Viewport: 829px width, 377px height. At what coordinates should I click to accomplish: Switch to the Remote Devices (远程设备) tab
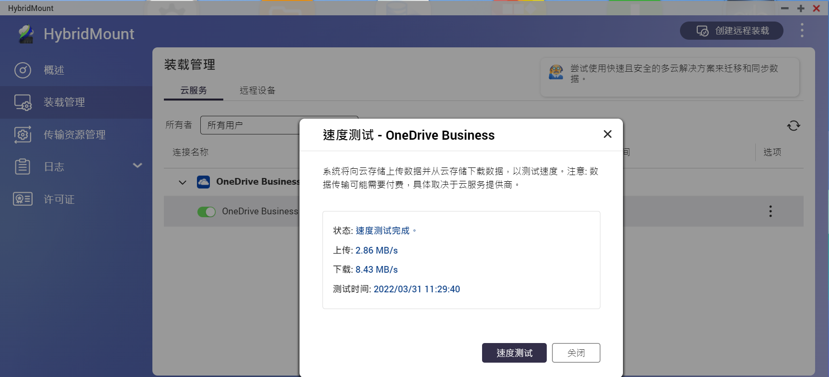pyautogui.click(x=257, y=90)
